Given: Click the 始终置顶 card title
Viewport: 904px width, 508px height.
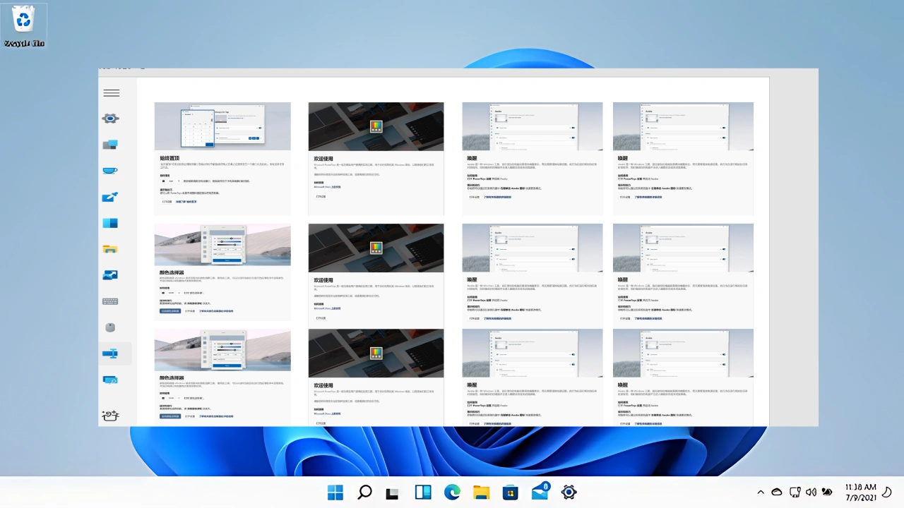Looking at the screenshot, I should coord(170,159).
